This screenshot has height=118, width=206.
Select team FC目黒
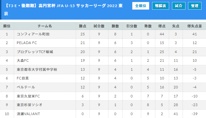[x=23, y=78]
